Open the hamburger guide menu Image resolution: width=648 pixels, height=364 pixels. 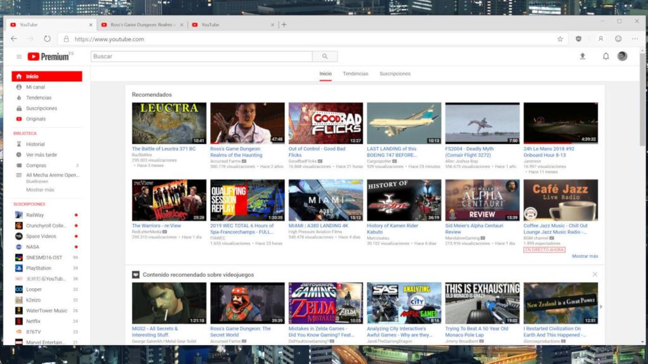[x=19, y=56]
